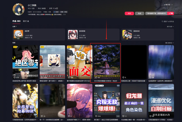Click the 河南·开封 location tag

[64, 12]
